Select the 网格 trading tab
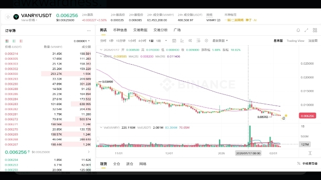The height and width of the screenshot is (180, 321). (143, 164)
